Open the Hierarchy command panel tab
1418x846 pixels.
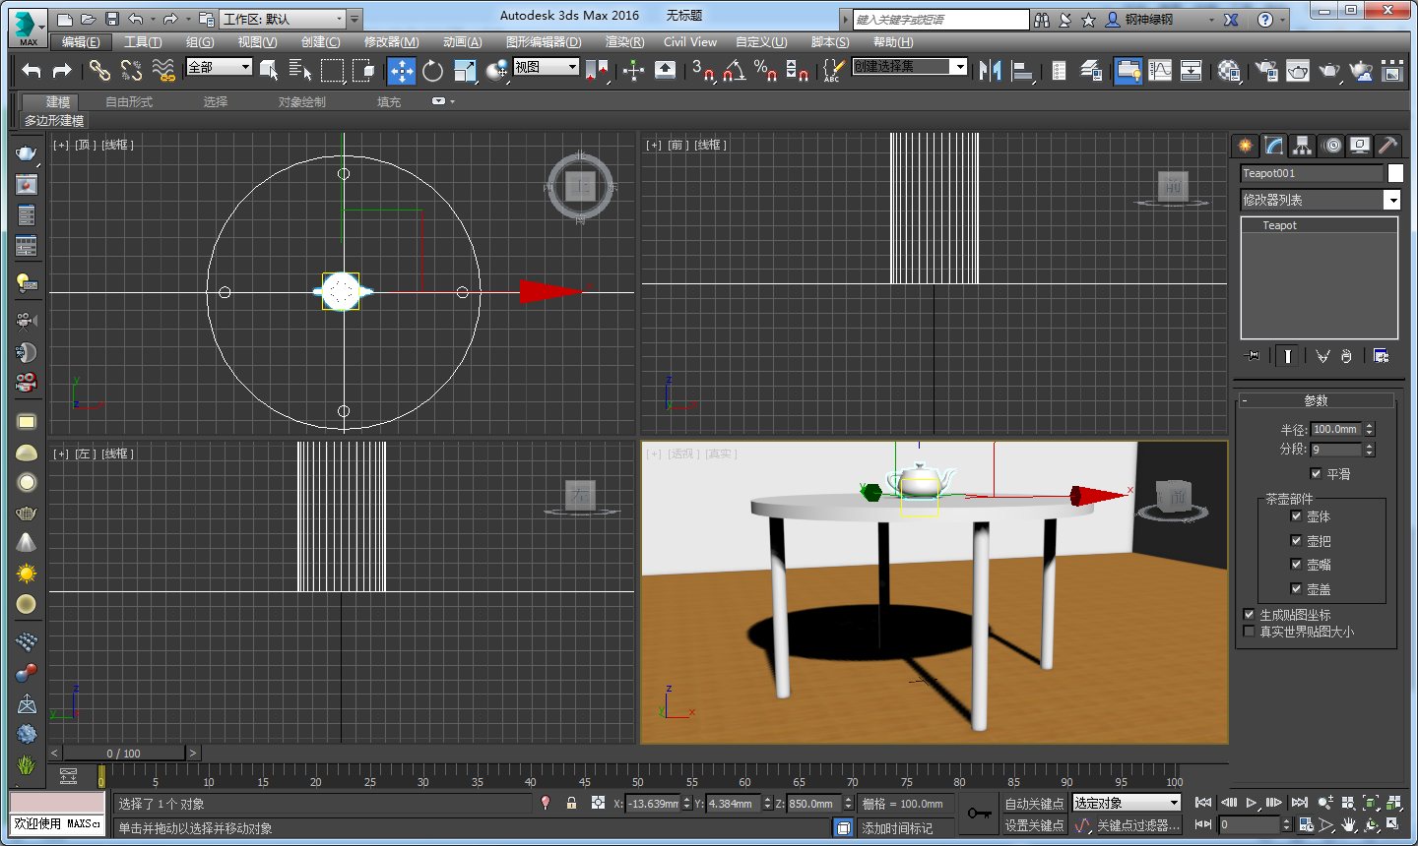1302,146
